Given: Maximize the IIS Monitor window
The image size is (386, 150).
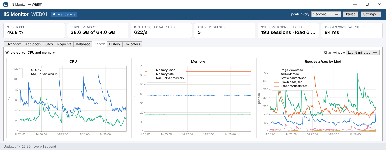Looking at the screenshot, I should point(367,5).
